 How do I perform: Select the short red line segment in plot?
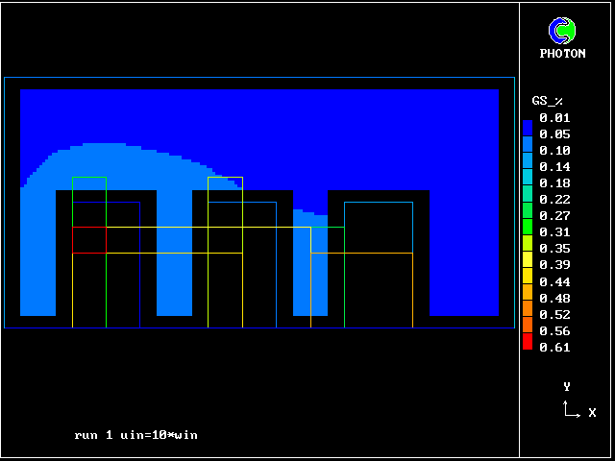coord(88,227)
